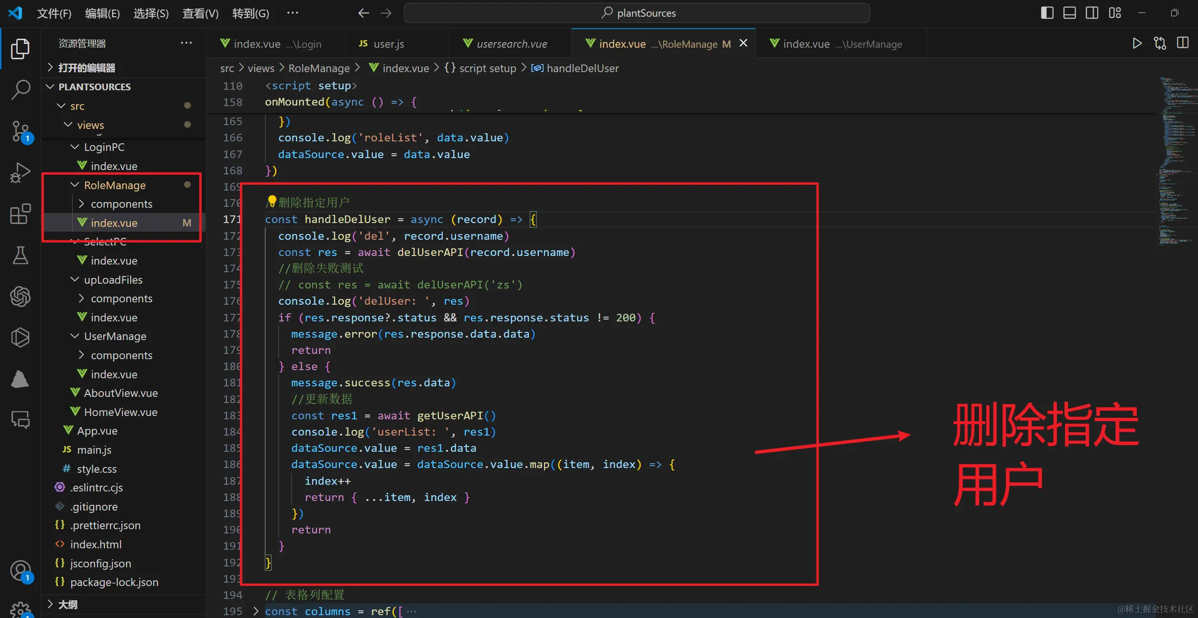Open the Explorer view in activity bar

(20, 49)
